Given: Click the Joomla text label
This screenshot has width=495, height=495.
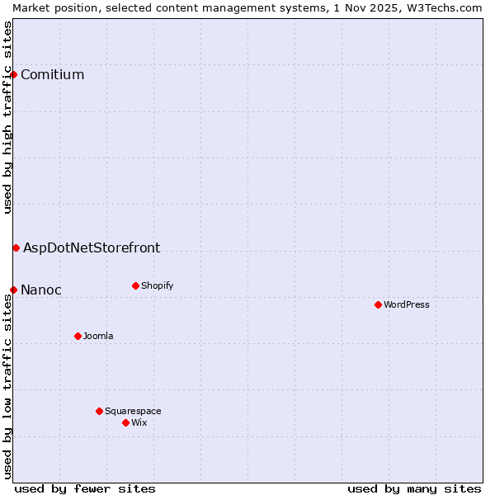Looking at the screenshot, I should pos(98,336).
